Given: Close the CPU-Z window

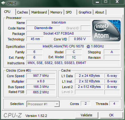Looking at the screenshot, I should 117,2.
